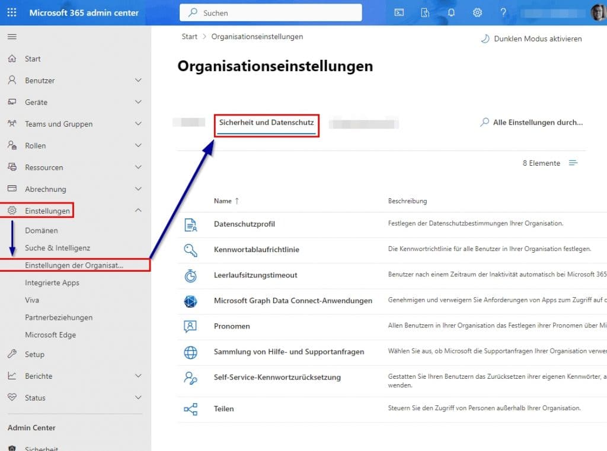
Task: Click the globe icon for Sammlung von Hilfe- und Supportanfragen
Action: [x=191, y=351]
